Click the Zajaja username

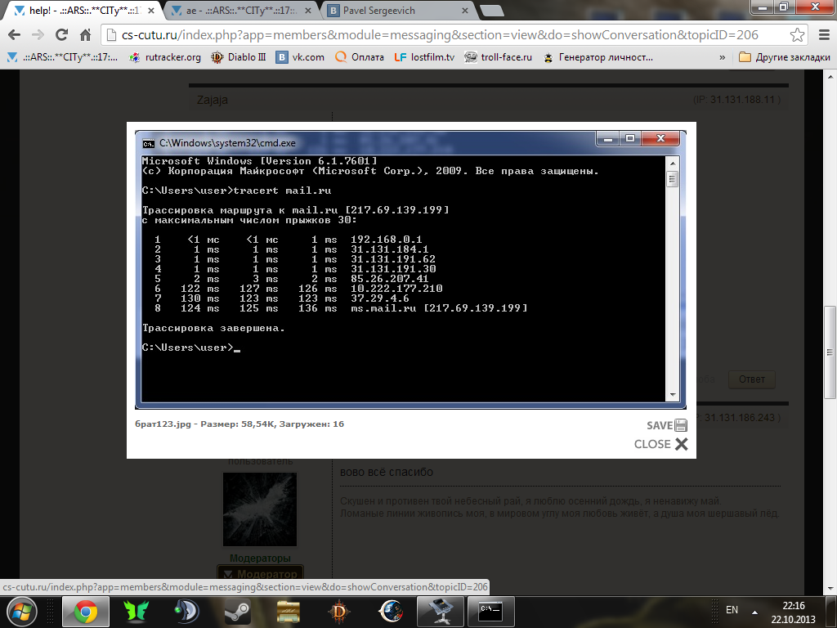click(x=213, y=100)
